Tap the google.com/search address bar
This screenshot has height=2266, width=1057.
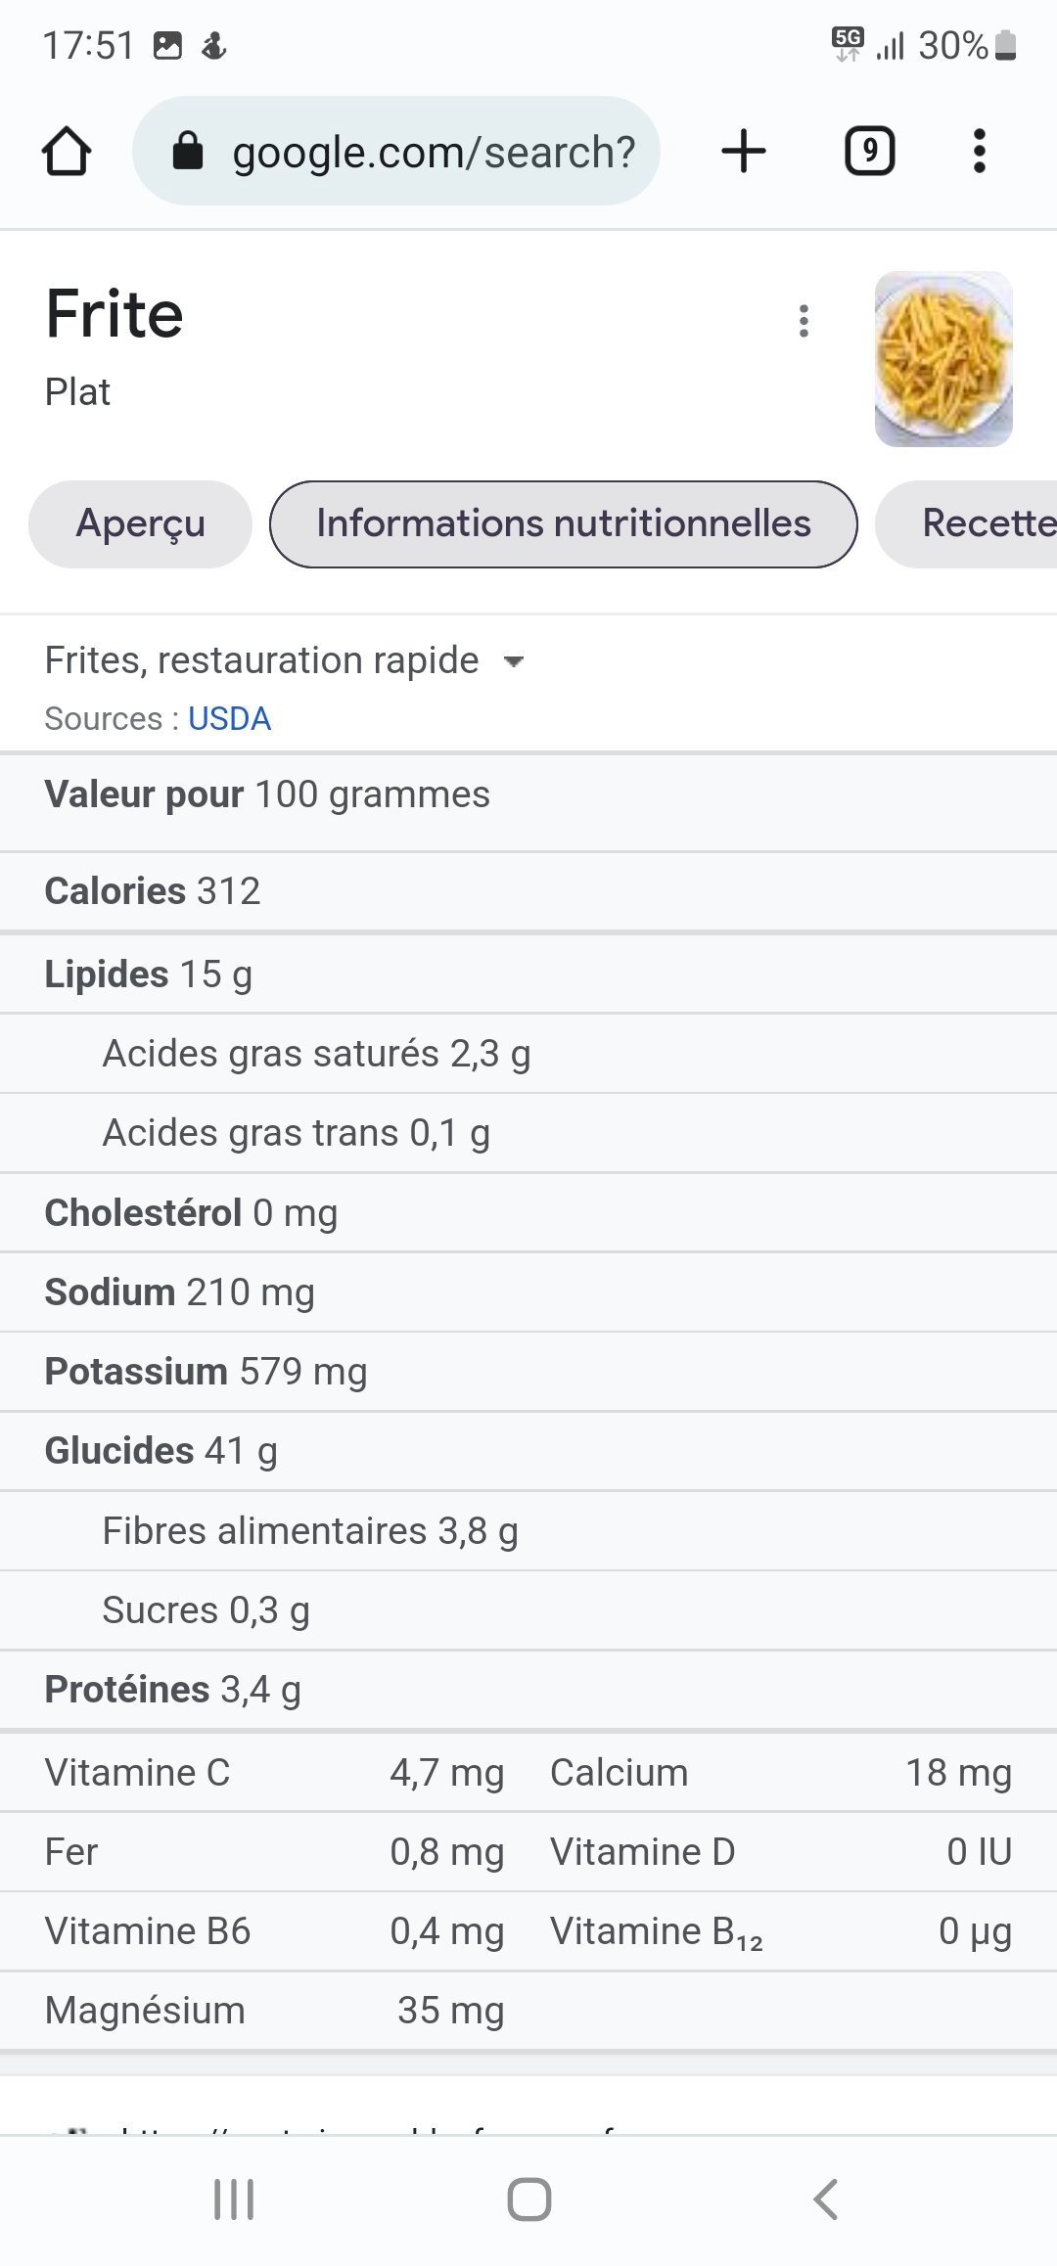(434, 152)
